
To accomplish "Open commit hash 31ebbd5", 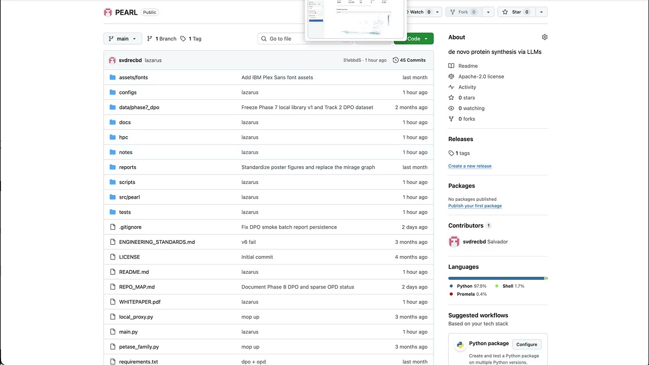I will pos(352,60).
